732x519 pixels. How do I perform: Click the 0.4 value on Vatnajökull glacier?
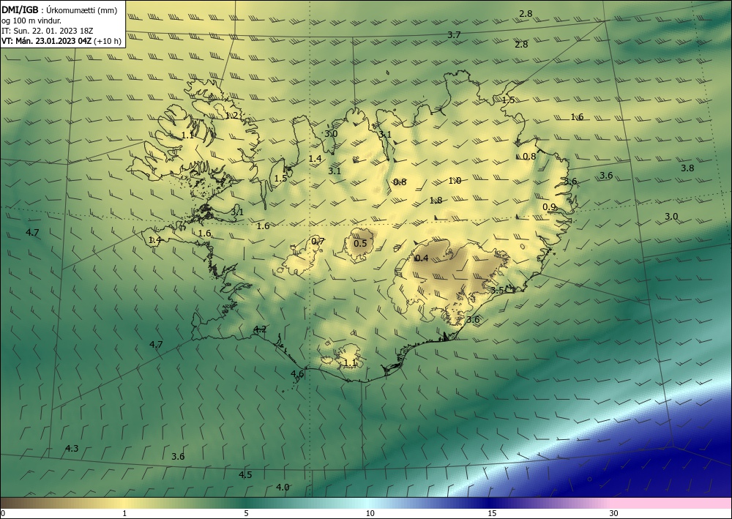pyautogui.click(x=422, y=258)
